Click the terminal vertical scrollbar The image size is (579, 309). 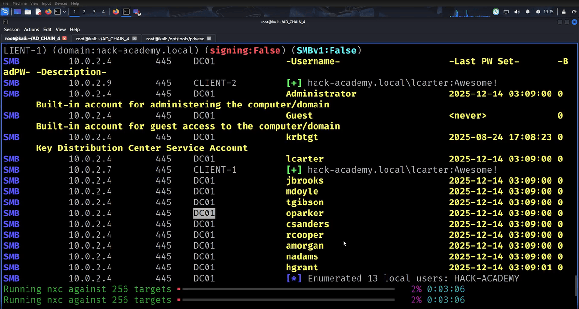coord(576,284)
